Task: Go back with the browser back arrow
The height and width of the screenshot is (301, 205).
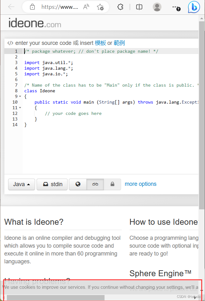Action: click(x=11, y=7)
